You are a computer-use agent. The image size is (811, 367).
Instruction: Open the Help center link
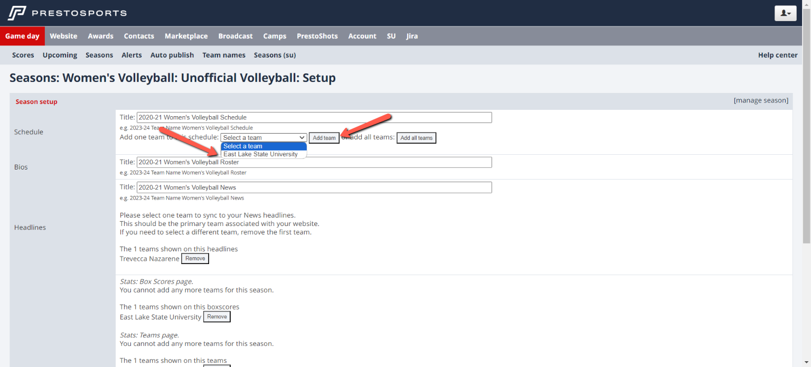point(777,55)
